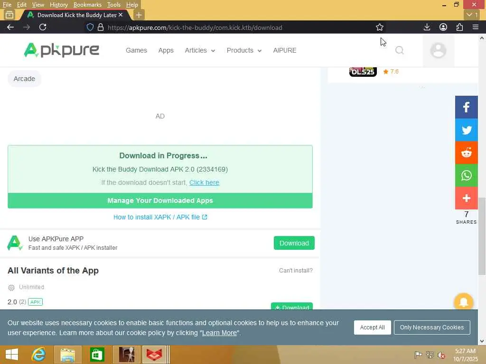486x364 pixels.
Task: Open File Explorer from taskbar
Action: tap(67, 355)
